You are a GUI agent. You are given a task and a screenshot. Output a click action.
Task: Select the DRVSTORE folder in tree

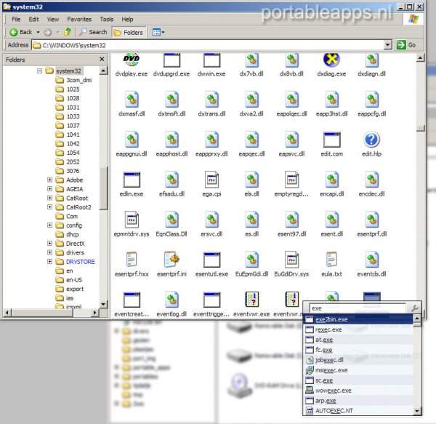click(x=80, y=262)
